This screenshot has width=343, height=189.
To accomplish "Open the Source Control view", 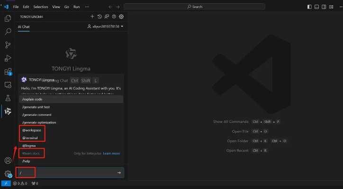I will (x=8, y=45).
